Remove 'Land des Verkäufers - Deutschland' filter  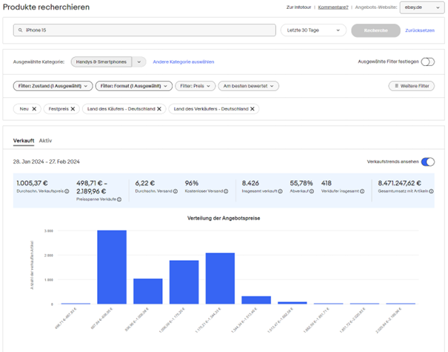pyautogui.click(x=253, y=109)
